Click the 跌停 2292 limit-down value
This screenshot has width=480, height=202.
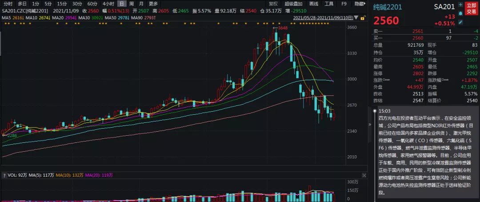pos(472,73)
